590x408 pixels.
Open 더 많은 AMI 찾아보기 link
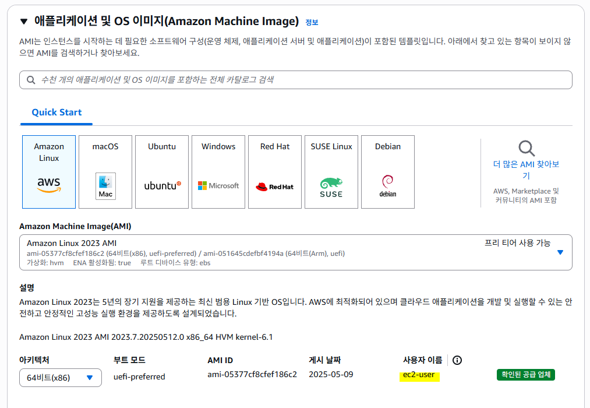click(526, 170)
